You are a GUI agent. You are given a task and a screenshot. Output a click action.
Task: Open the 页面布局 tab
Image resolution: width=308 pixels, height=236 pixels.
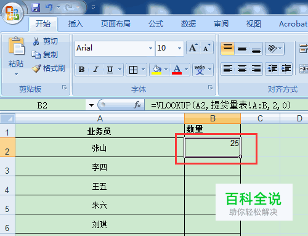(x=116, y=24)
